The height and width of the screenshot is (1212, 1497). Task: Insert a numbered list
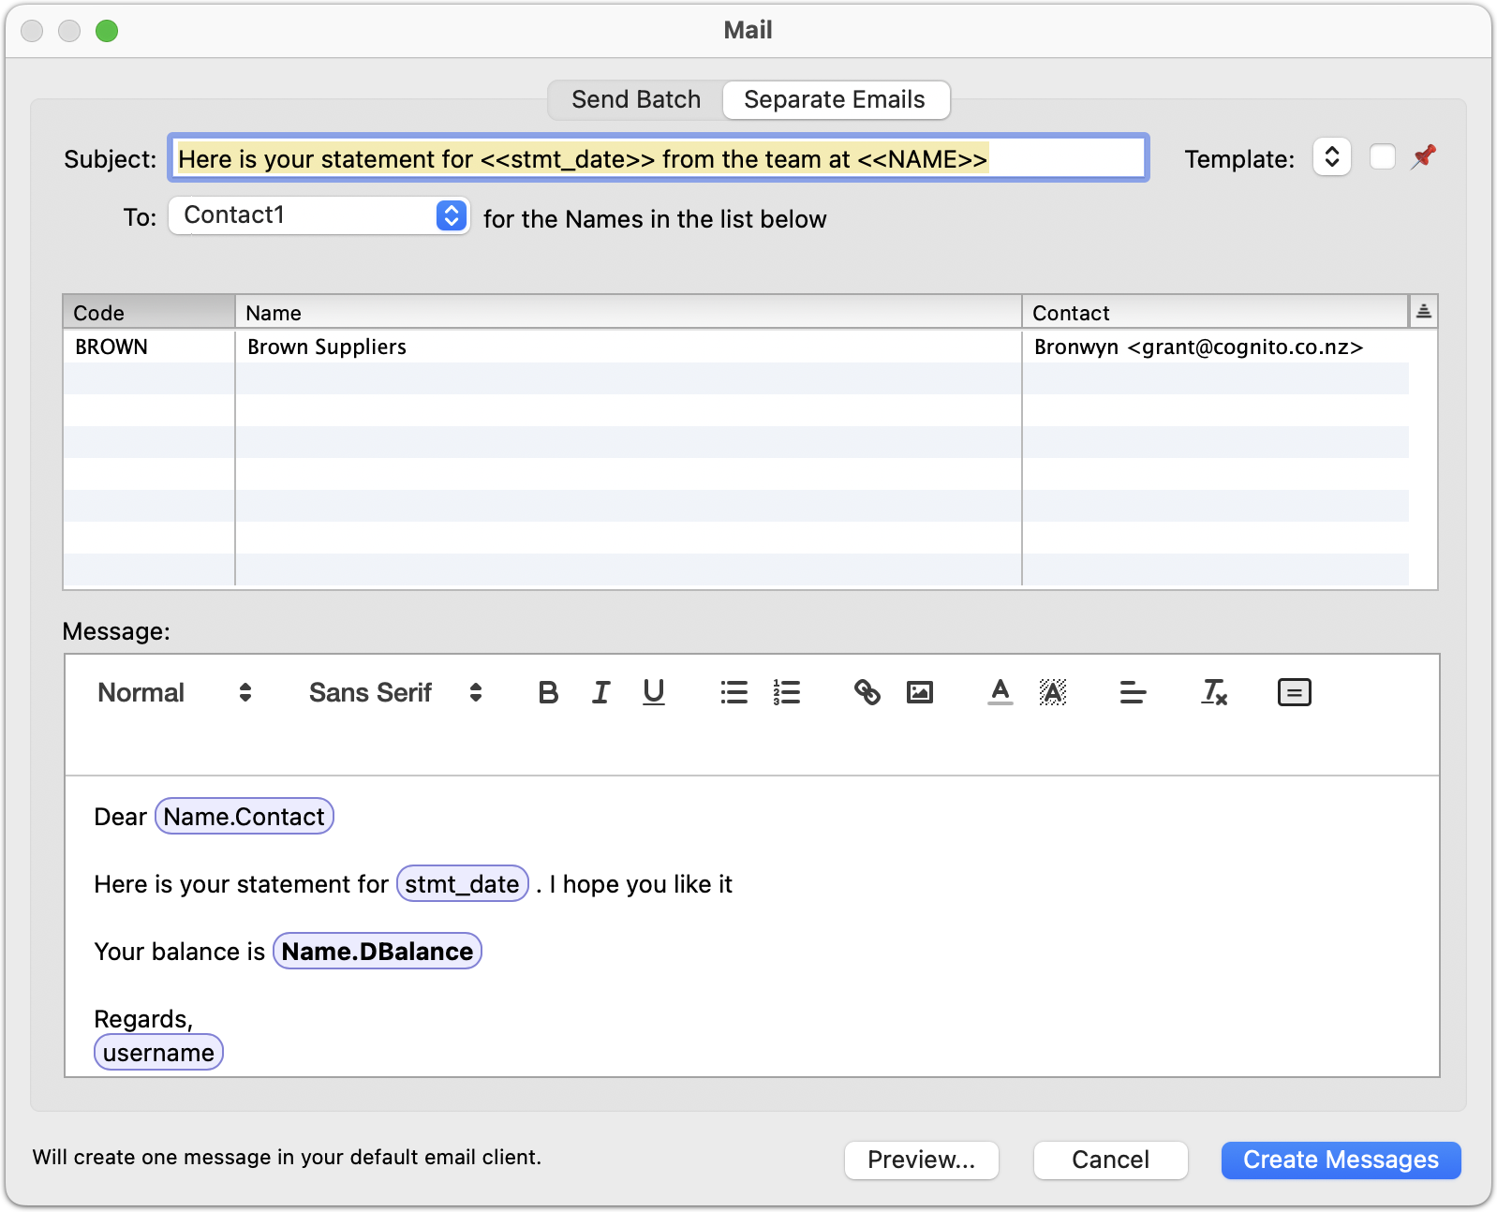tap(787, 692)
